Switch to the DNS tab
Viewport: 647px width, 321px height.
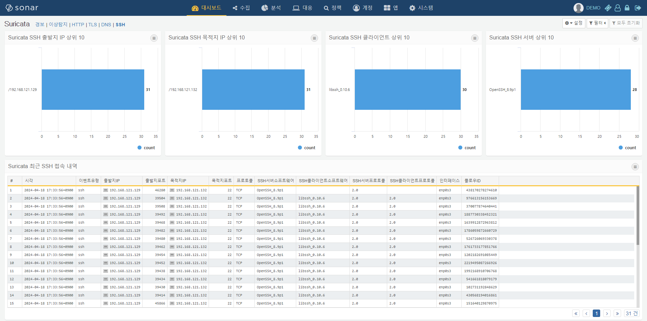point(106,25)
